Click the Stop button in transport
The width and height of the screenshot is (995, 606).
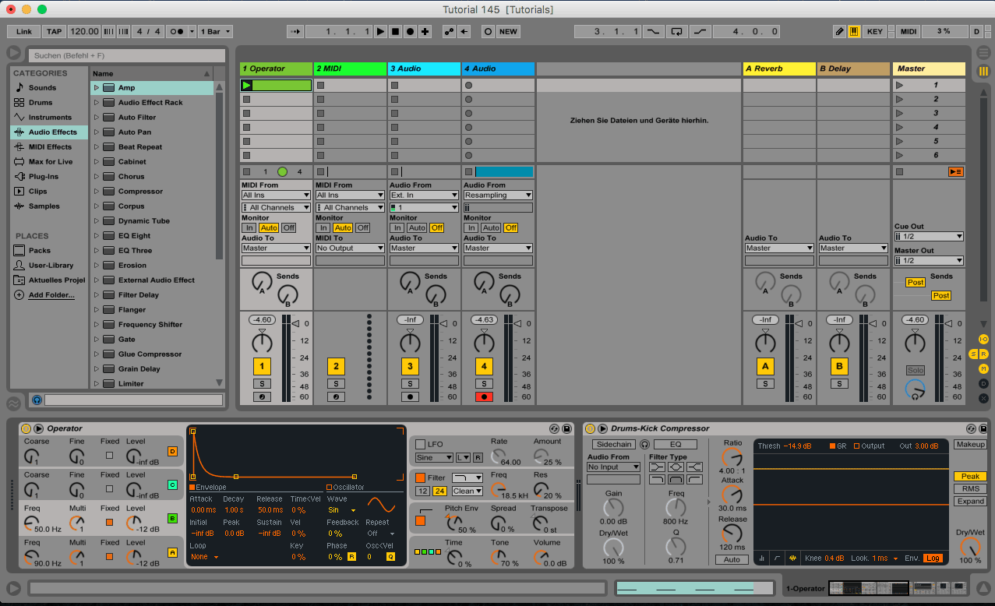(395, 32)
